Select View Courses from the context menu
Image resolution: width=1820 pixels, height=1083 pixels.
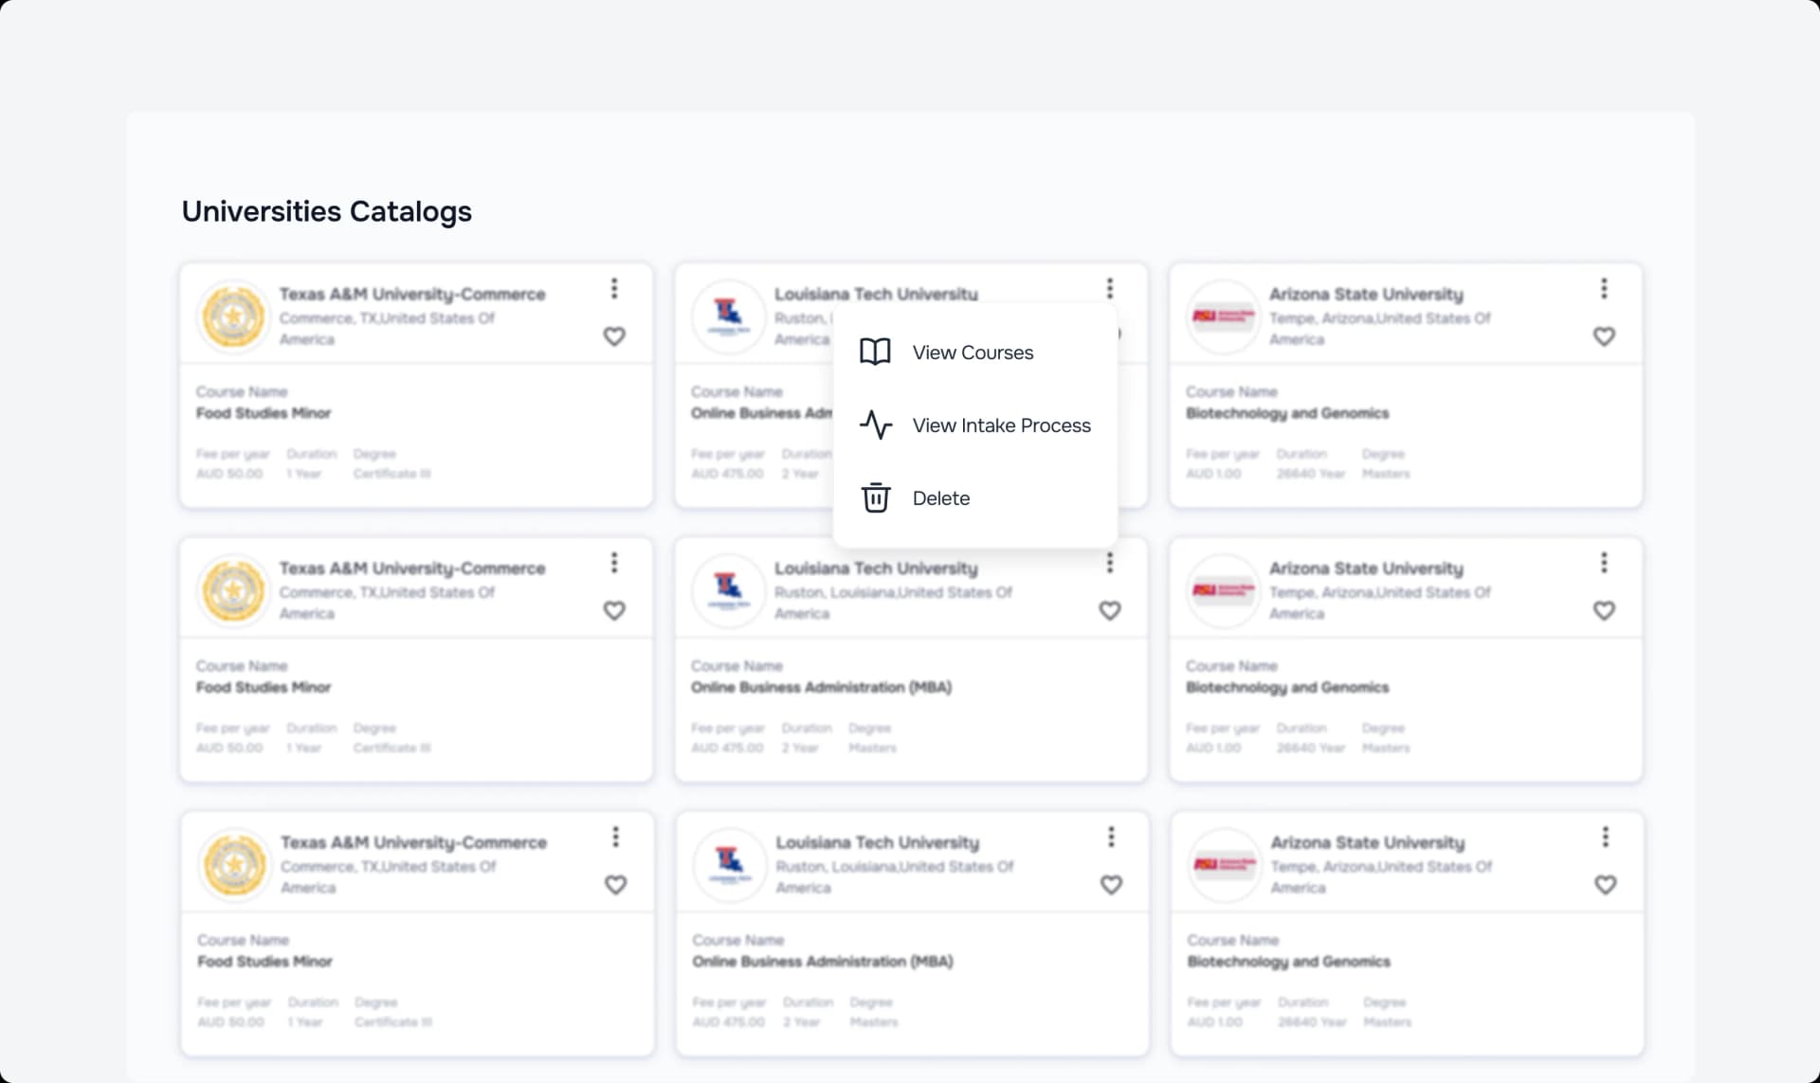click(x=973, y=352)
